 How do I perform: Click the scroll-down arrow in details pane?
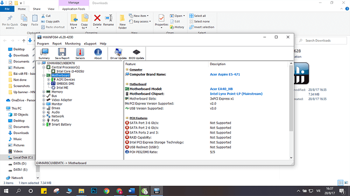click(291, 158)
